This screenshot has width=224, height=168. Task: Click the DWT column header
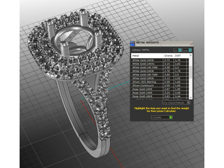tap(180, 56)
